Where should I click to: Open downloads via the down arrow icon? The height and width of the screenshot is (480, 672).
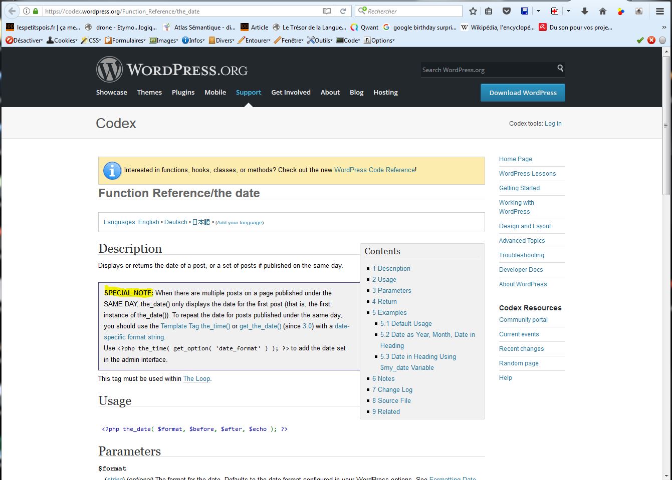[x=584, y=11]
